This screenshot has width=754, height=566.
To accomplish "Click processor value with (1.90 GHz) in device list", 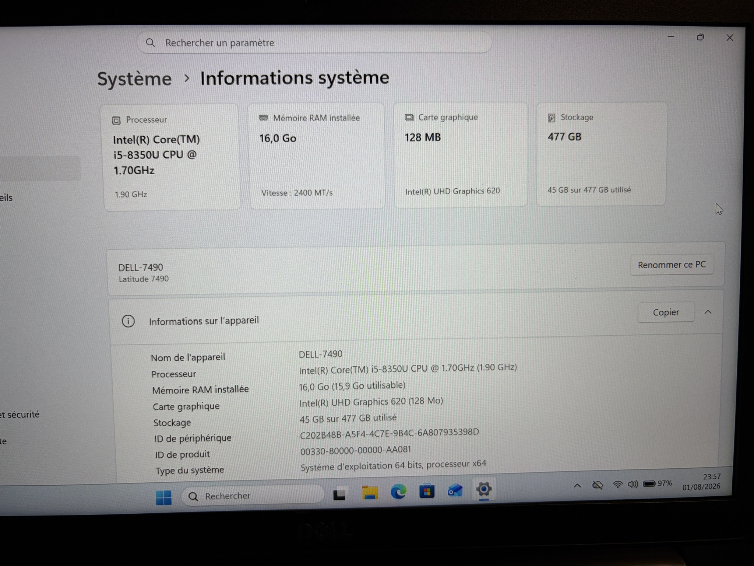I will [x=408, y=369].
